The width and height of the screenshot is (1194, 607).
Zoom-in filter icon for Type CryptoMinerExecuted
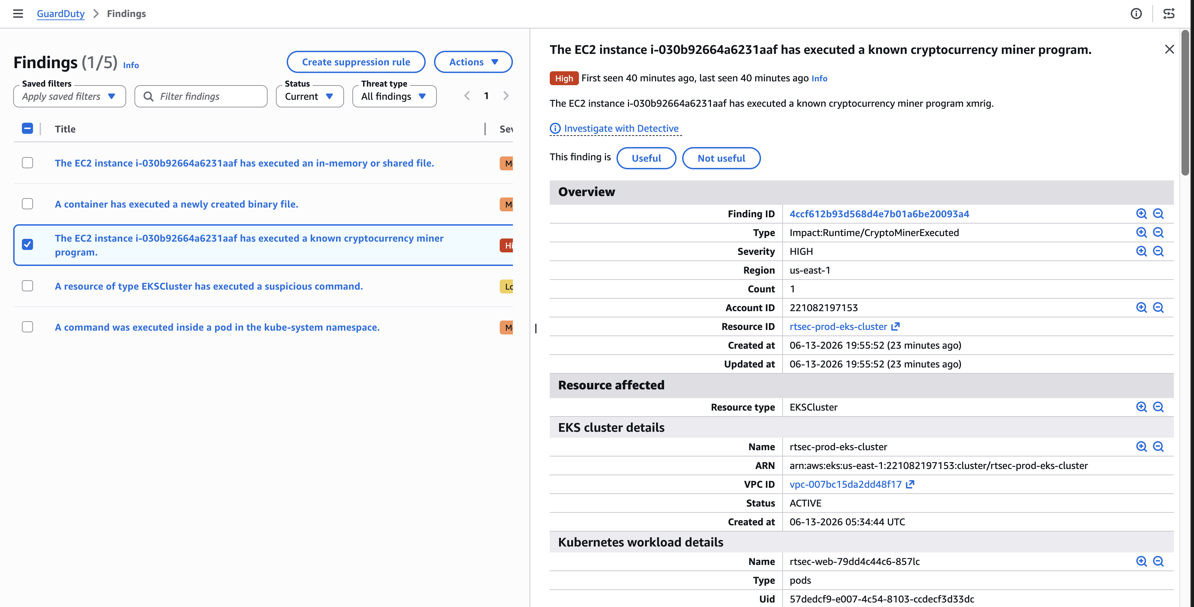point(1142,232)
